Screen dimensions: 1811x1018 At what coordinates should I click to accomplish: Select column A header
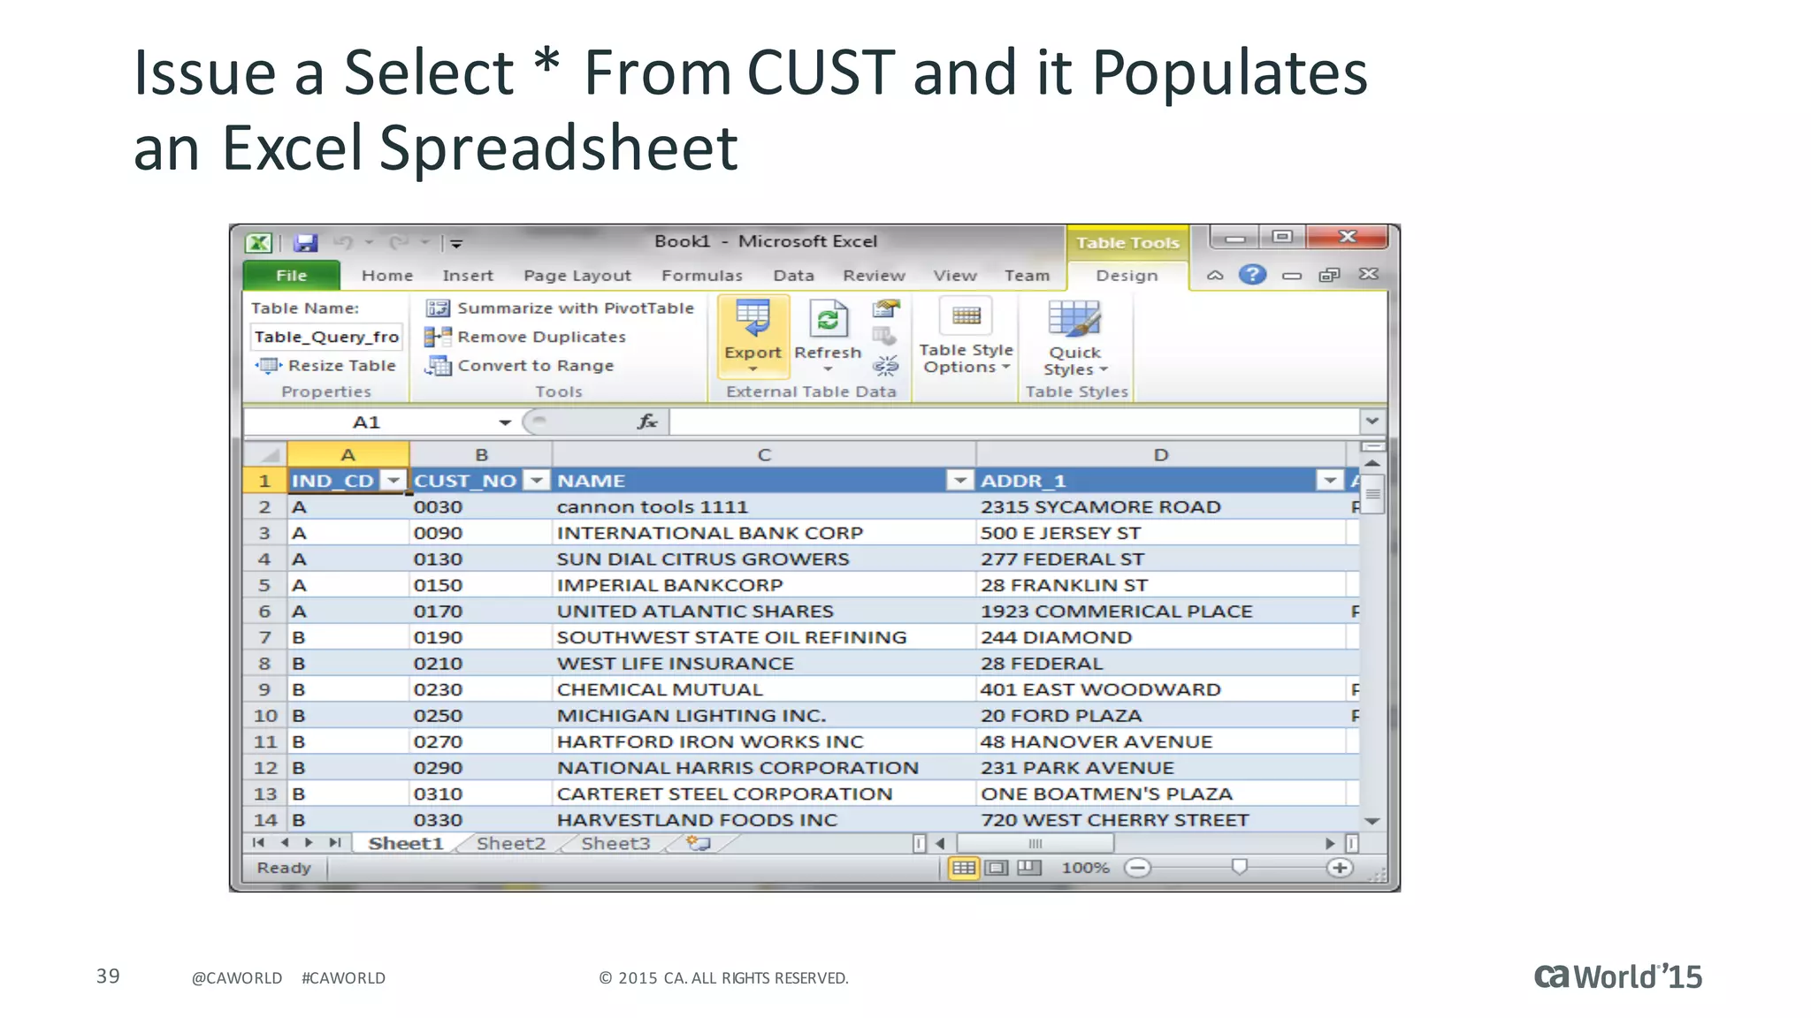point(348,454)
